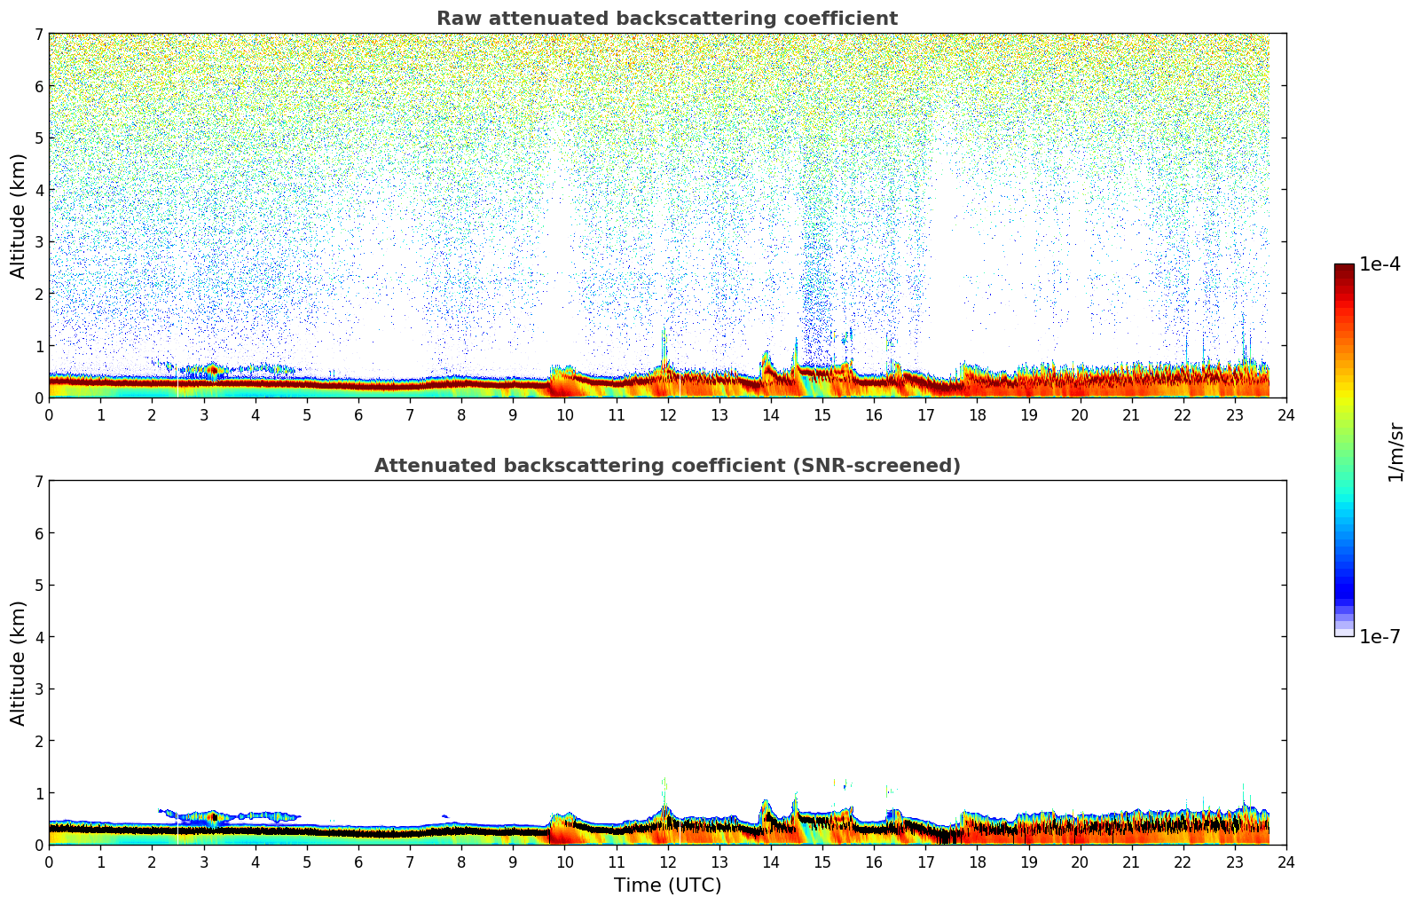The width and height of the screenshot is (1415, 905).
Task: Click the bottom plot's "Altitude (km)" label
Action: point(19,663)
